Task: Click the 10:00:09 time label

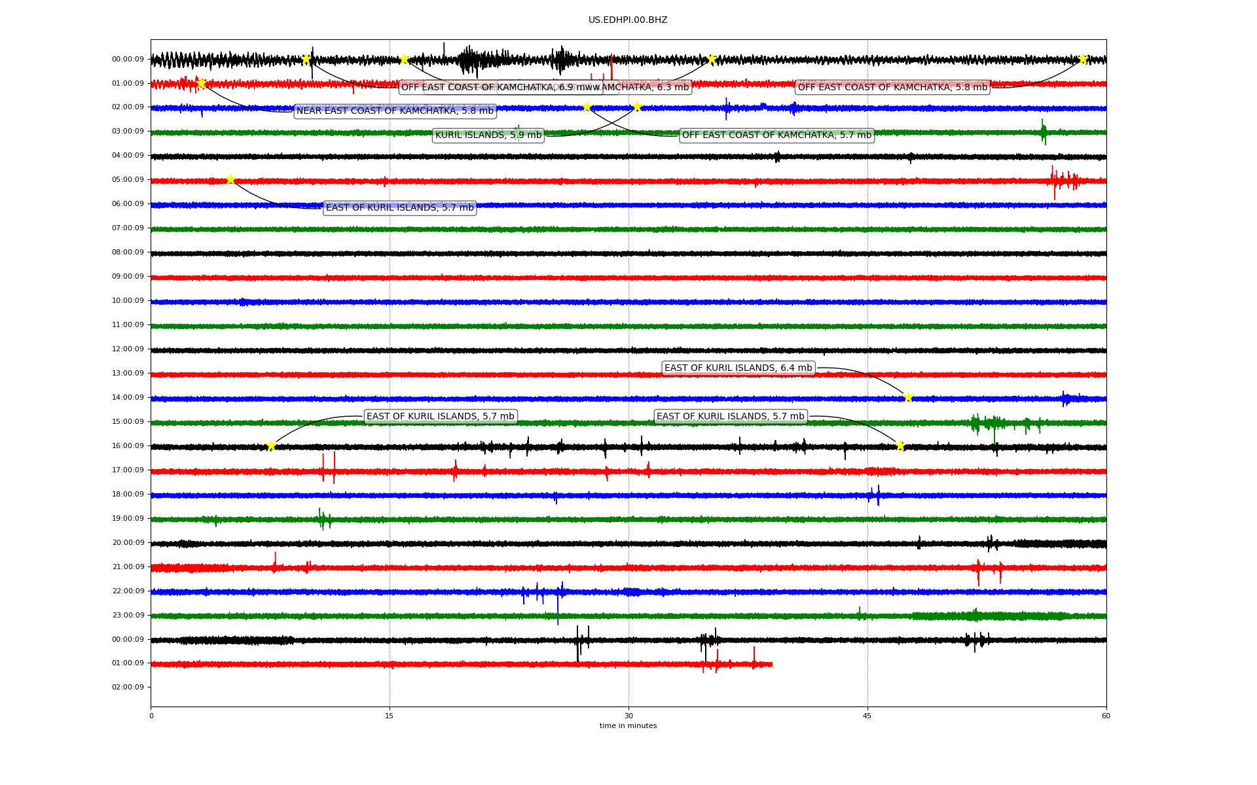Action: coord(128,301)
